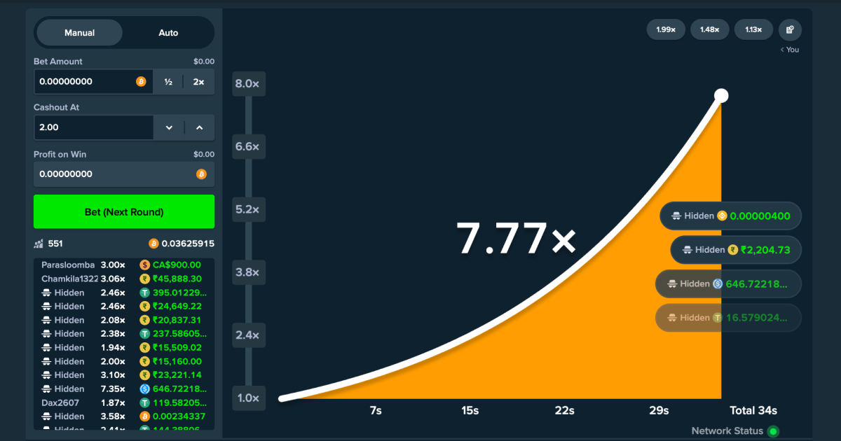Viewport: 841px width, 441px height.
Task: Select Parasloomba in the bets list
Action: point(68,265)
